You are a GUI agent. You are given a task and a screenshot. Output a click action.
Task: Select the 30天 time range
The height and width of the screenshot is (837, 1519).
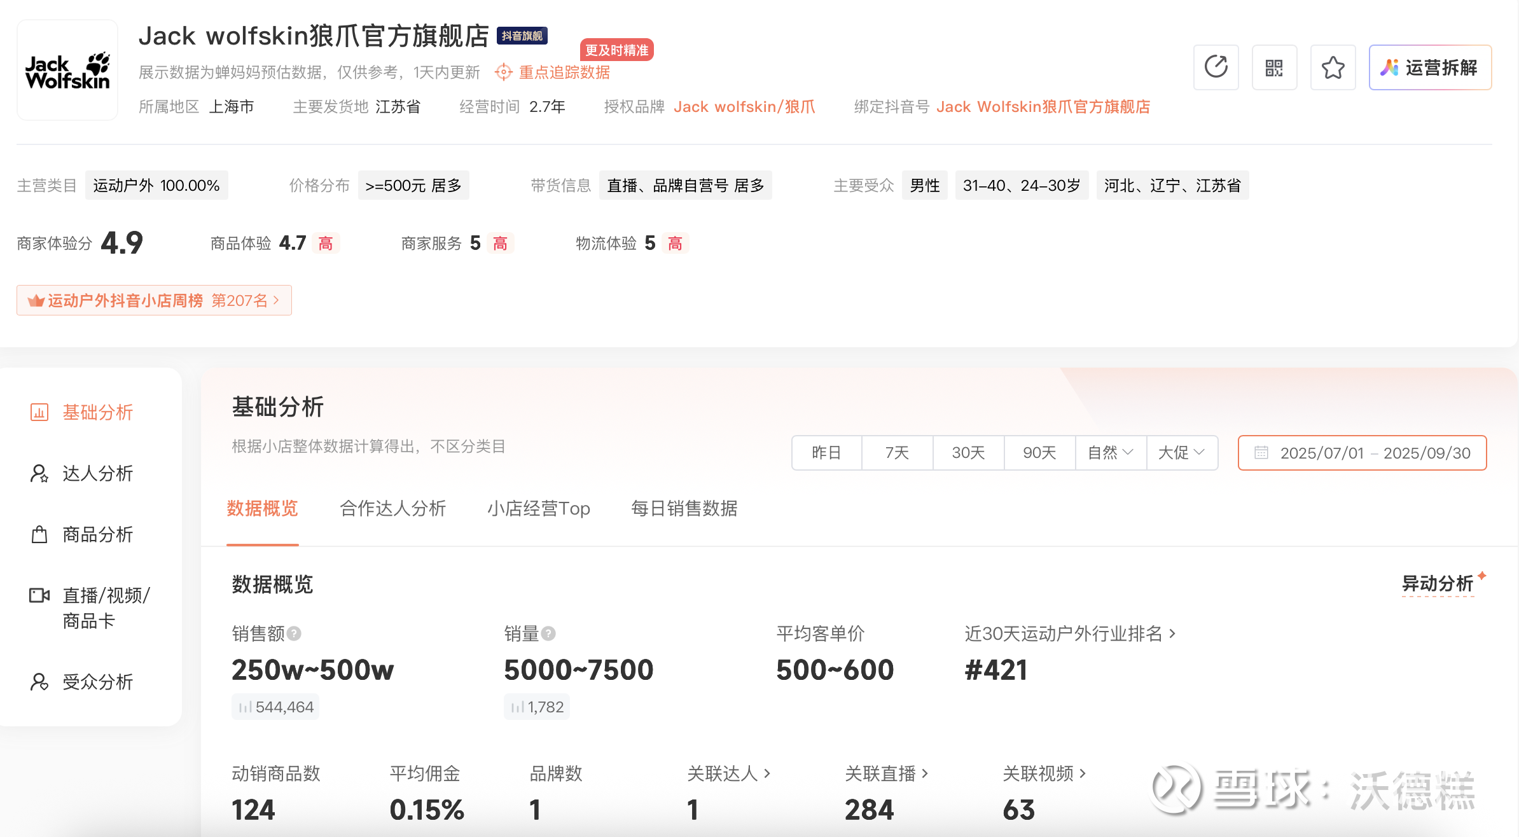click(x=968, y=453)
